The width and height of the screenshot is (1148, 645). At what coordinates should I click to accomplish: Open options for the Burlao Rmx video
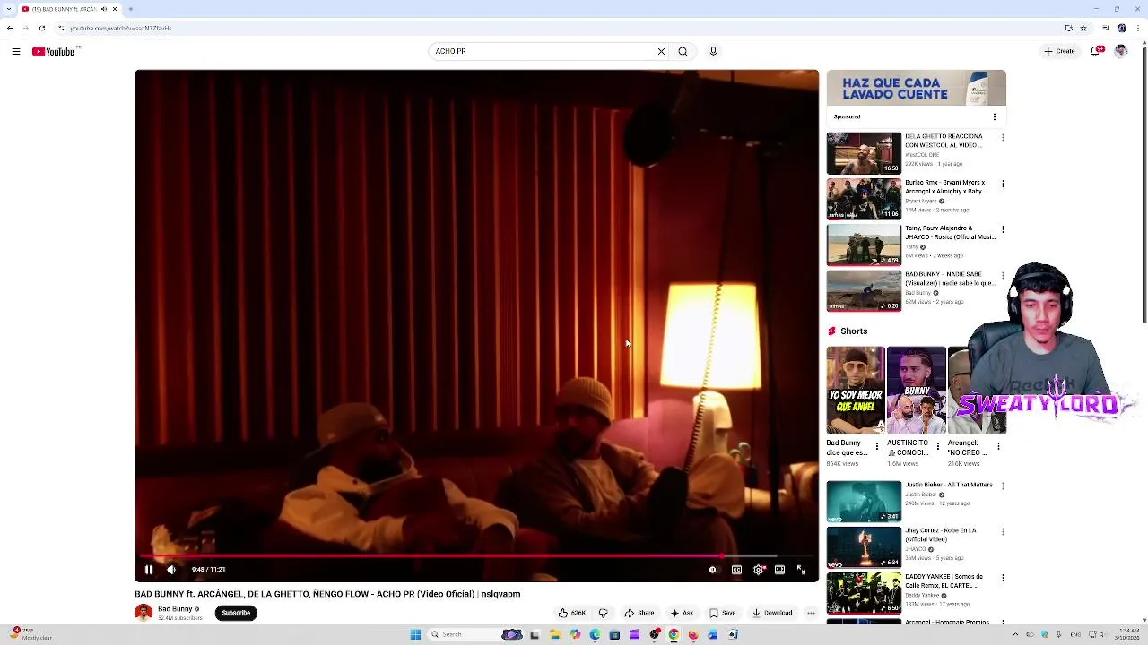[x=1003, y=184]
